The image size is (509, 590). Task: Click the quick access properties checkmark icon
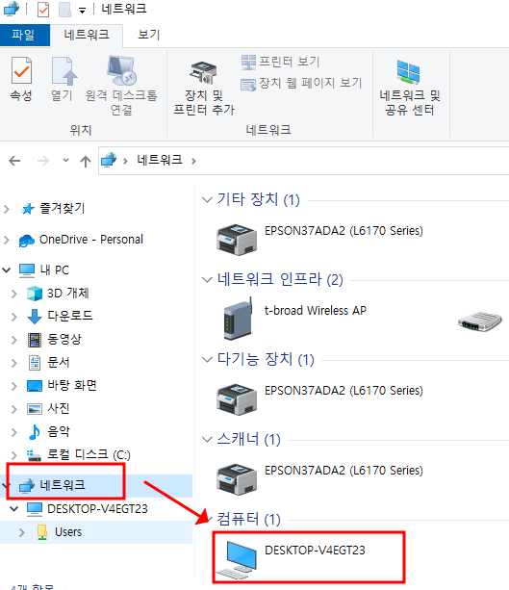click(x=43, y=10)
